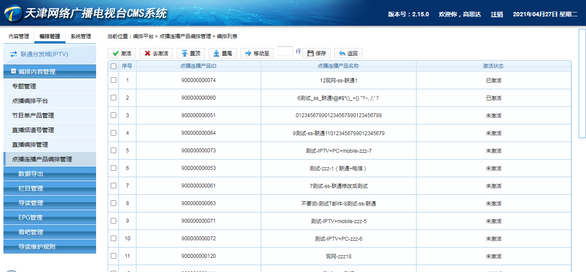Check the box for 现网-zzz18 row
The width and height of the screenshot is (586, 272).
tap(113, 256)
